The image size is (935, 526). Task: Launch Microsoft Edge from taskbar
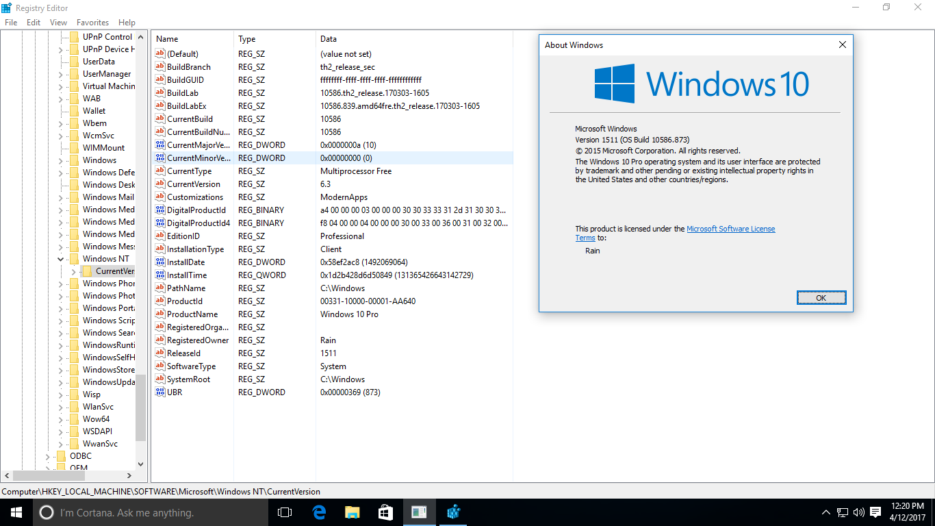[318, 512]
